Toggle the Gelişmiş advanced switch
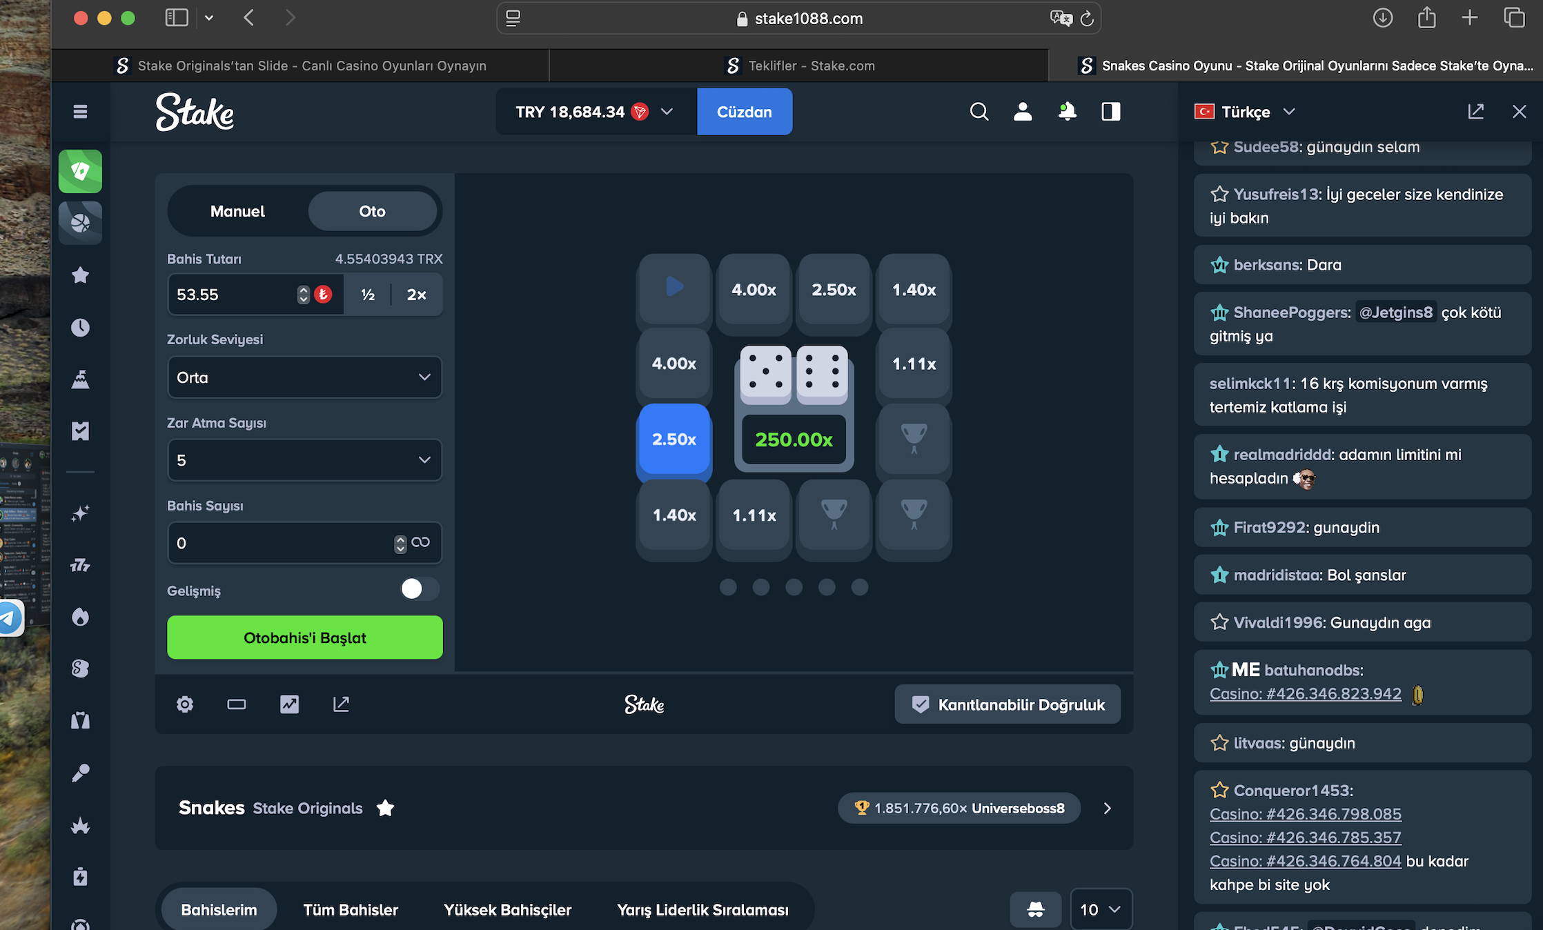This screenshot has height=930, width=1543. [420, 589]
